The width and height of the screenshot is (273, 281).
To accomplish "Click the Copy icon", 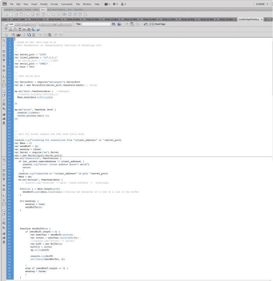I will click(x=45, y=35).
